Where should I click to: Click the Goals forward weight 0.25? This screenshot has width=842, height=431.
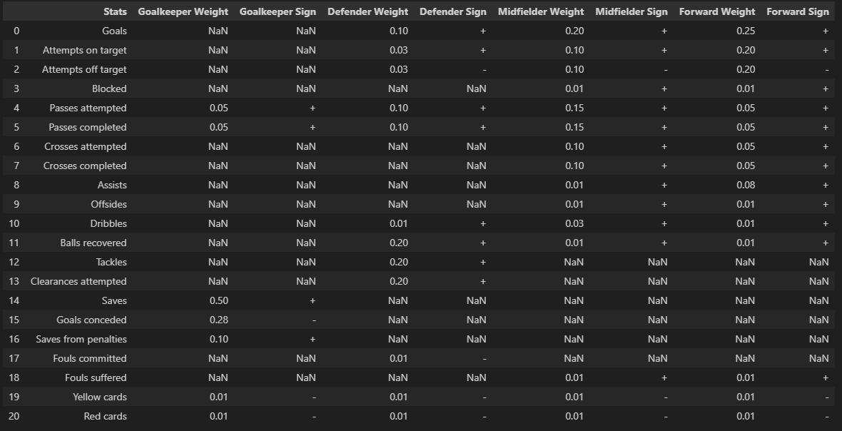[745, 31]
